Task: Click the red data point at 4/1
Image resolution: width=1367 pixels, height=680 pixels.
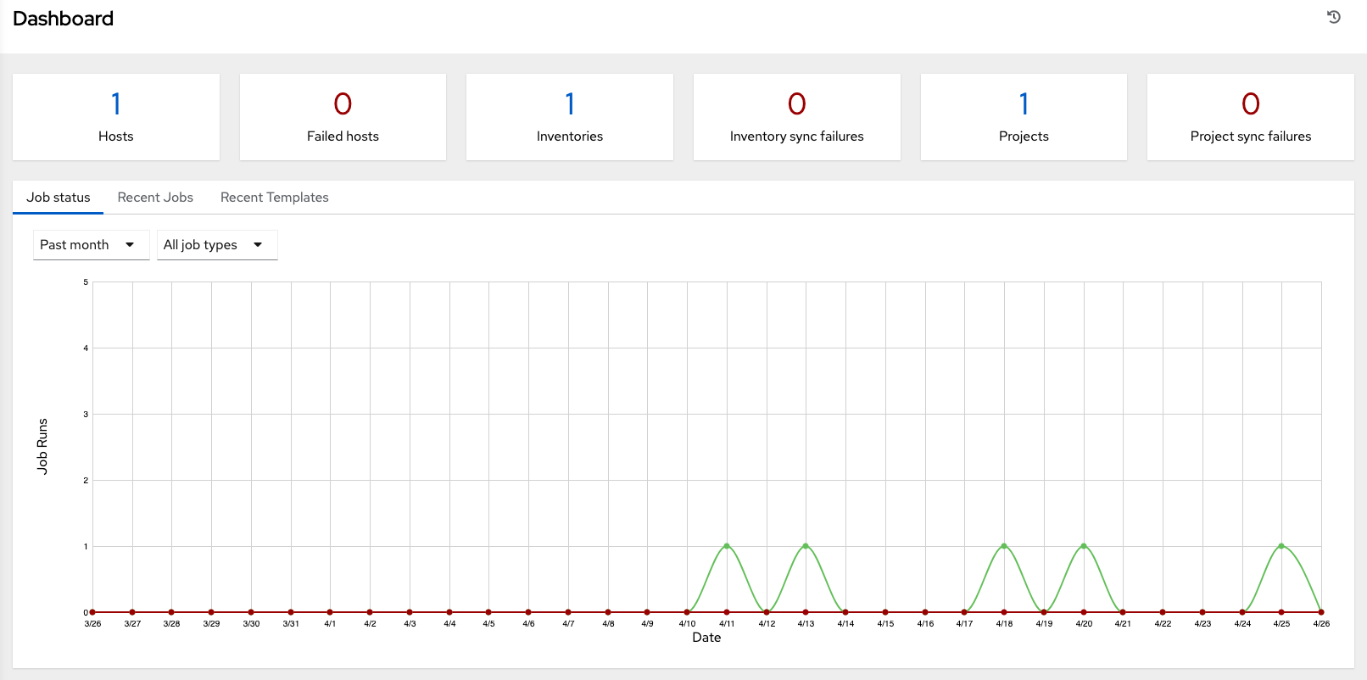Action: pos(330,612)
